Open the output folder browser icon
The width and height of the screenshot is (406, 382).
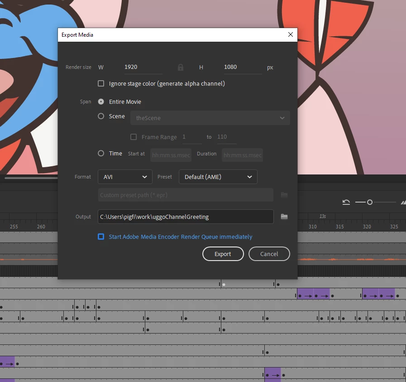point(284,217)
